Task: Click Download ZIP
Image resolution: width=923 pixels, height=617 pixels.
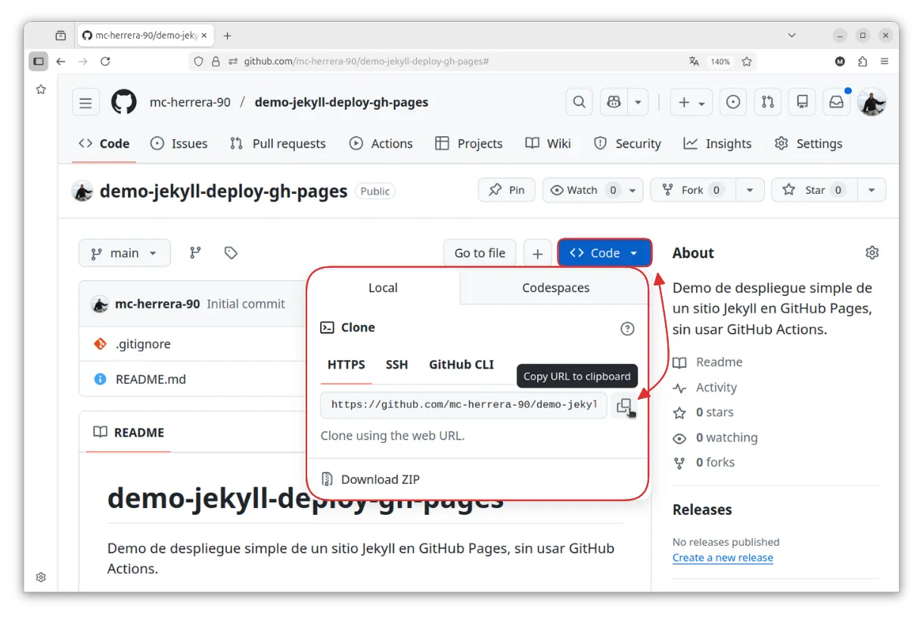Action: click(380, 479)
